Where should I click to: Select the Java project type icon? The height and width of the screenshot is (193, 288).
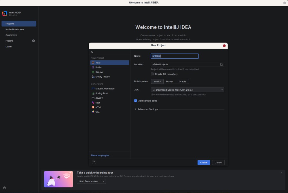(x=93, y=63)
